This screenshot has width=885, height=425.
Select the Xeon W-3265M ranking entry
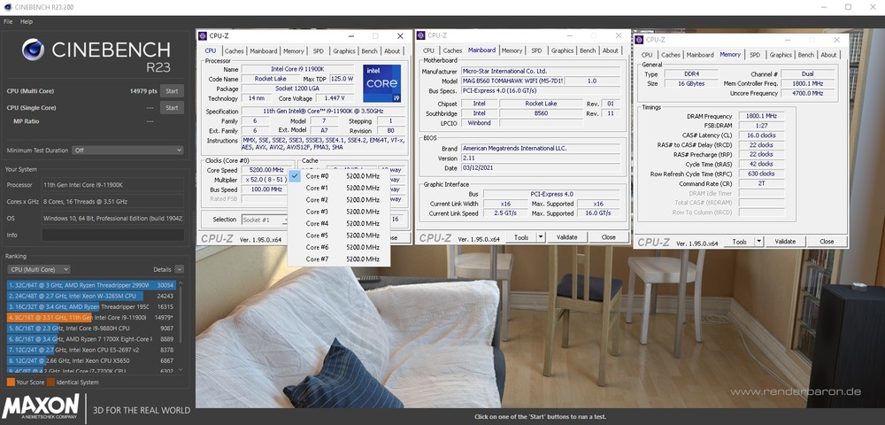pyautogui.click(x=92, y=296)
